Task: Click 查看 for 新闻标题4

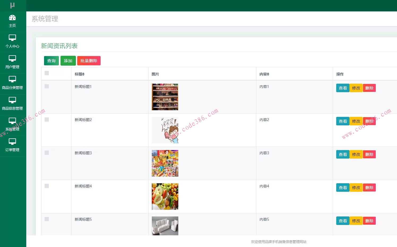Action: 343,188
